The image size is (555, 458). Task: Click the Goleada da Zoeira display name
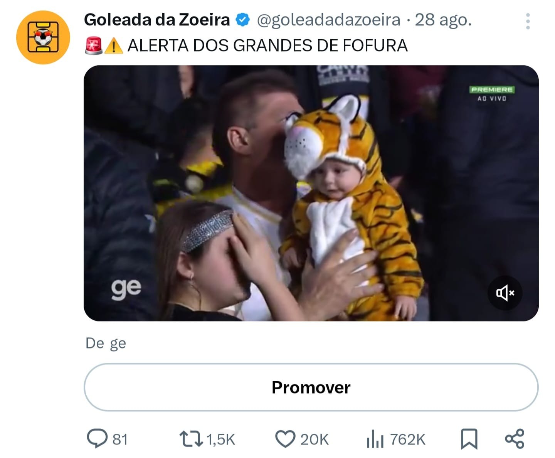pos(156,20)
